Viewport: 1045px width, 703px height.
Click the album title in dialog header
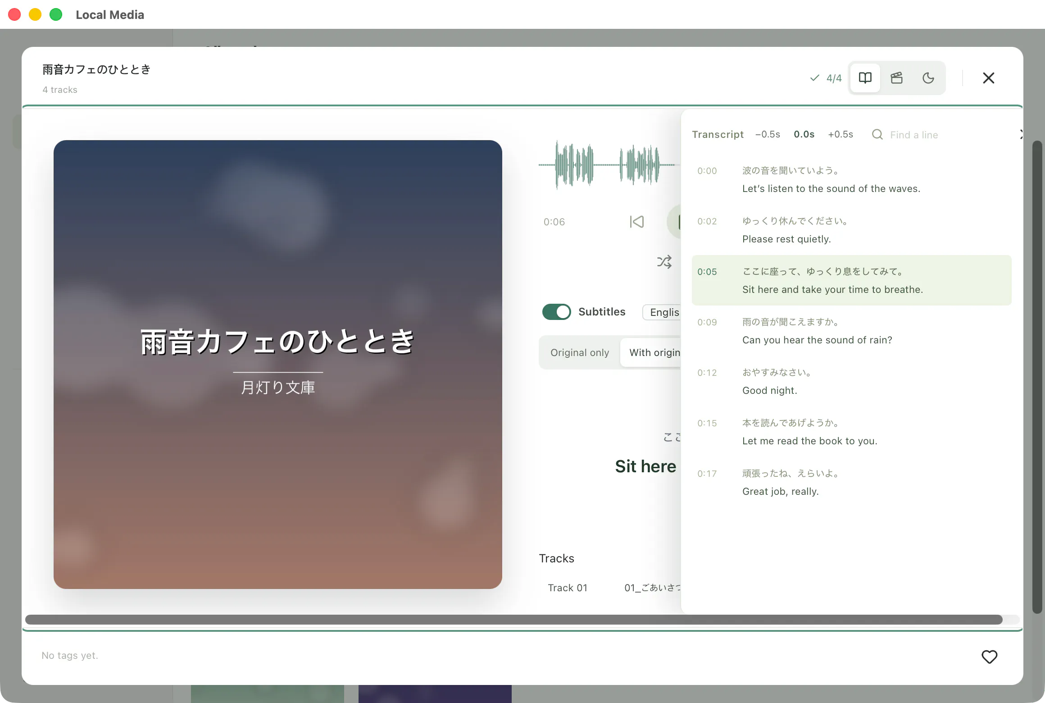[96, 69]
